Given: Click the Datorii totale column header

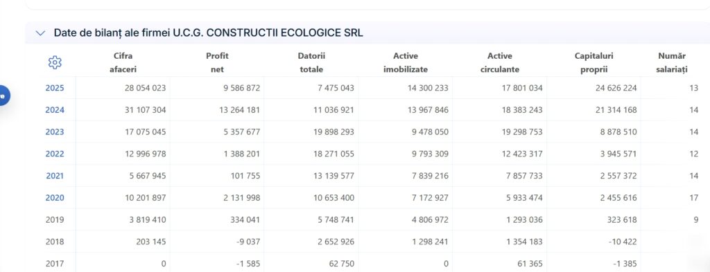Looking at the screenshot, I should point(311,63).
